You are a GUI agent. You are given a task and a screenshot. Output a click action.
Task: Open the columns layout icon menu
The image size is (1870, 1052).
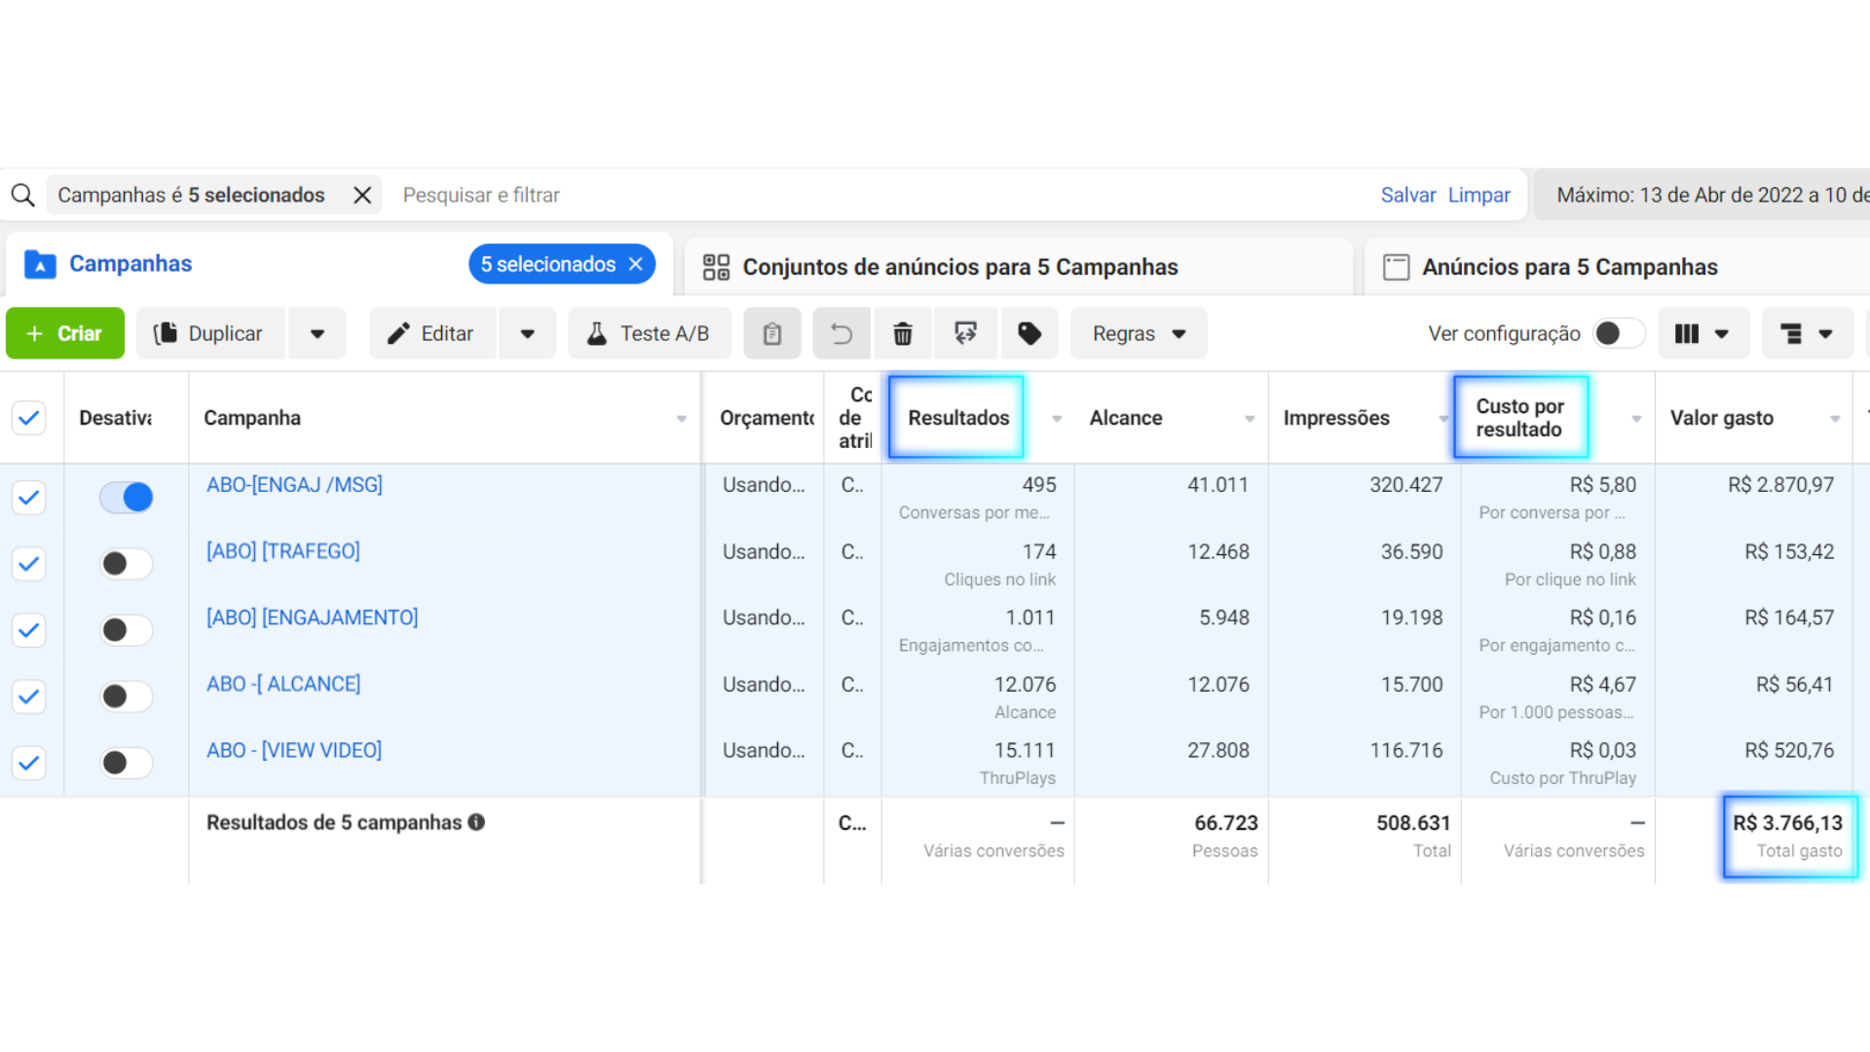(x=1702, y=334)
